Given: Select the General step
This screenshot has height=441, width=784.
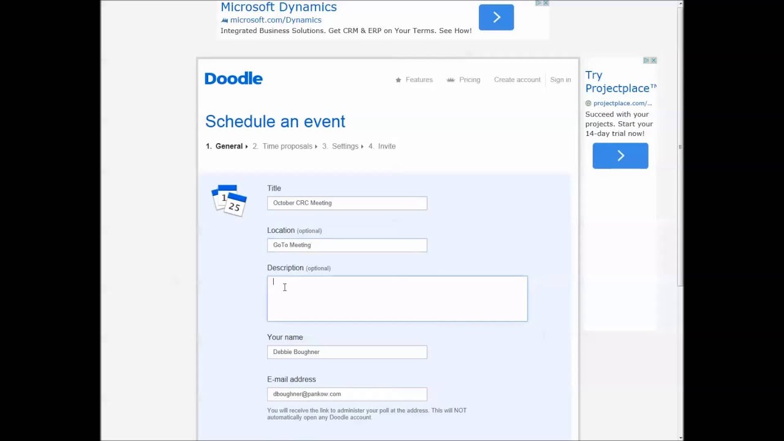Looking at the screenshot, I should click(224, 146).
